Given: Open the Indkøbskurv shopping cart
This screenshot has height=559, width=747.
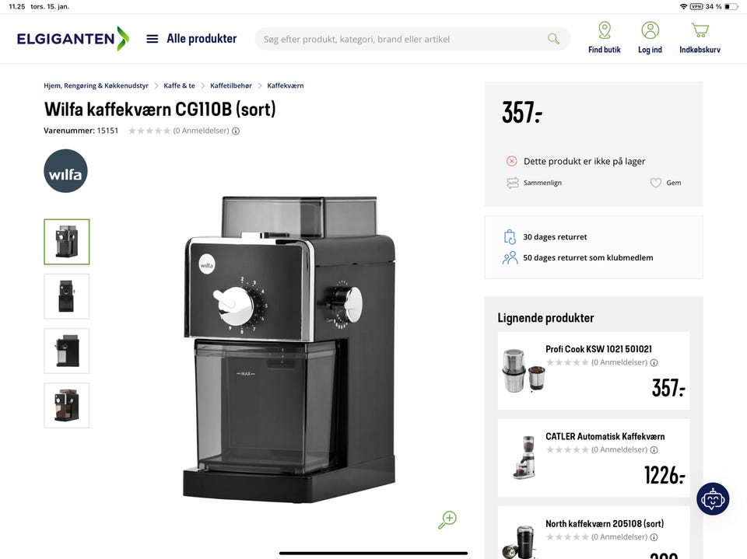Looking at the screenshot, I should tap(700, 30).
